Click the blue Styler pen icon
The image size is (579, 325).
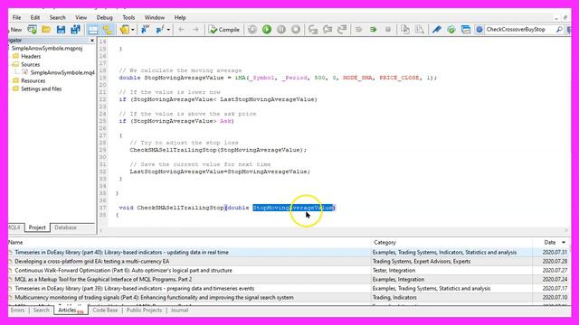point(437,30)
